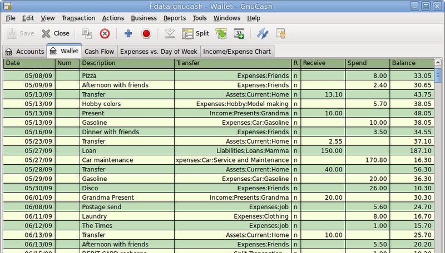
Task: Click the Reconcile hand icon
Action: [281, 33]
